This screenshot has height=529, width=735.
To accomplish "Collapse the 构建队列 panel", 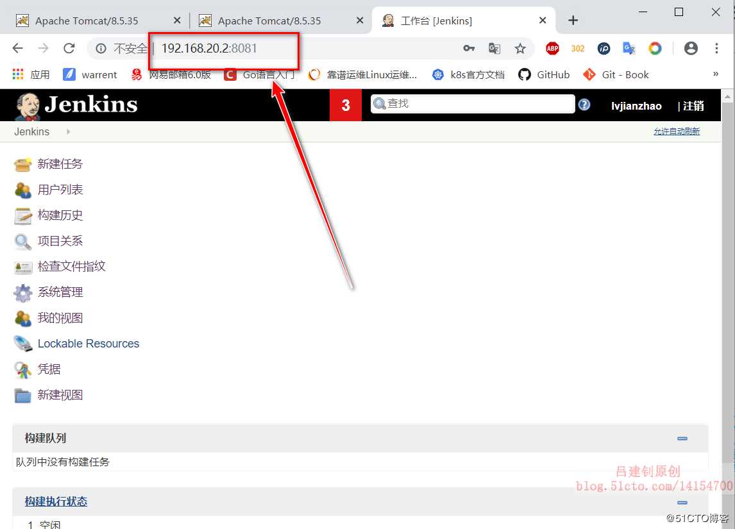I will click(x=682, y=439).
